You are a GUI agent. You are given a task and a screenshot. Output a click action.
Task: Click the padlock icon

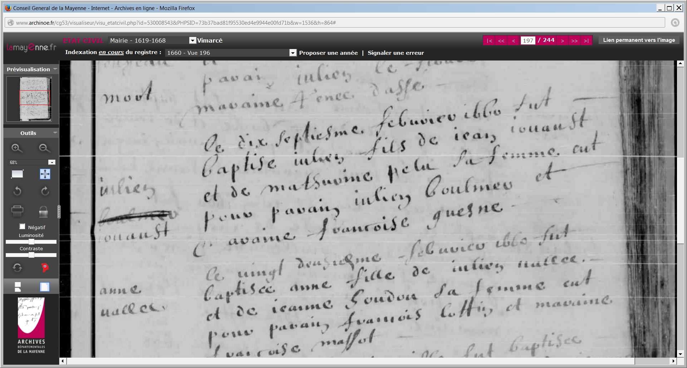tap(43, 212)
